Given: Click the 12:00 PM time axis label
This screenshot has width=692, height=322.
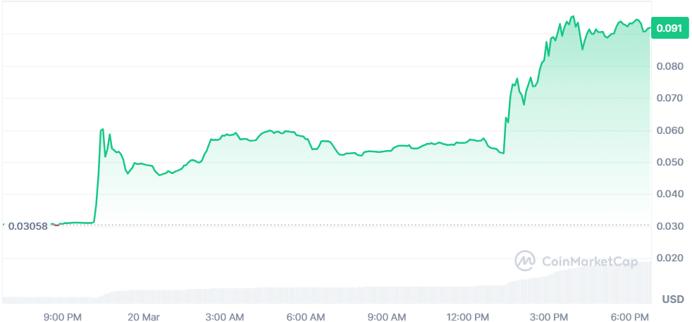Looking at the screenshot, I should [x=468, y=316].
